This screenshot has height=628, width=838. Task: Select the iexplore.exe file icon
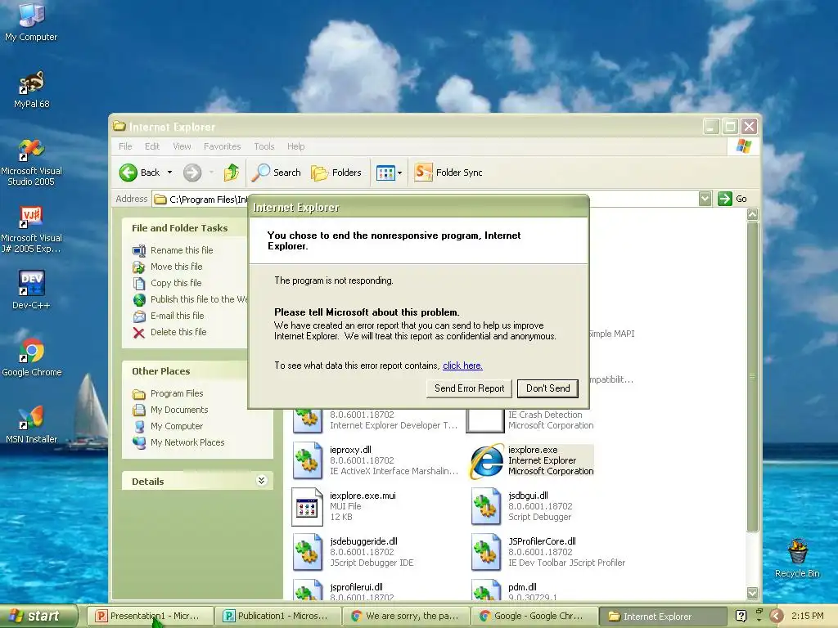pos(486,461)
